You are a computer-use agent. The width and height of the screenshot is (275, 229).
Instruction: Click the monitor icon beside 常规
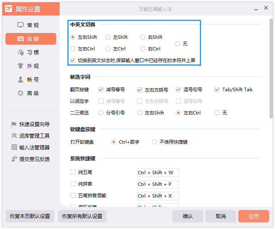[21, 25]
